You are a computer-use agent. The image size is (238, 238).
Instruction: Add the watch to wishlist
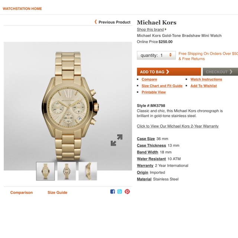coord(203,86)
